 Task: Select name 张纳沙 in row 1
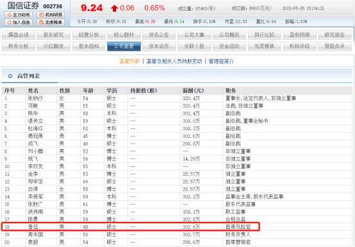tap(35, 98)
